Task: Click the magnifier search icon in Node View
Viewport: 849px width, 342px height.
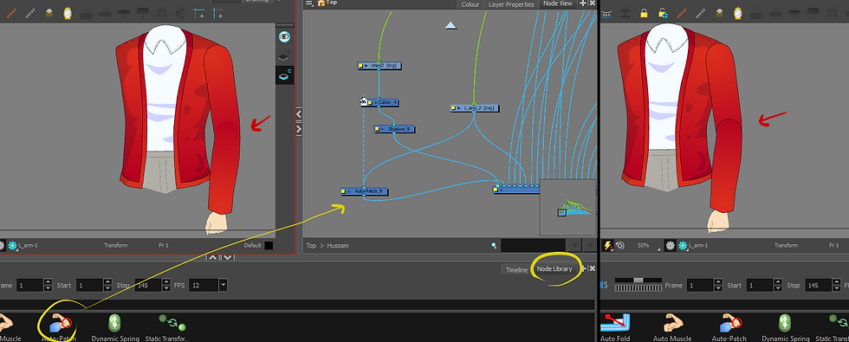Action: point(494,245)
